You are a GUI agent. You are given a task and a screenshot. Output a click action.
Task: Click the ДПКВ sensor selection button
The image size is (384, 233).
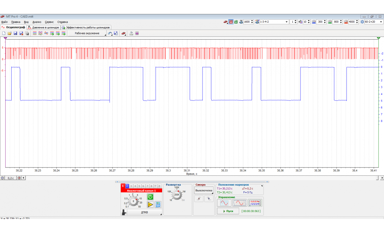tap(144, 212)
